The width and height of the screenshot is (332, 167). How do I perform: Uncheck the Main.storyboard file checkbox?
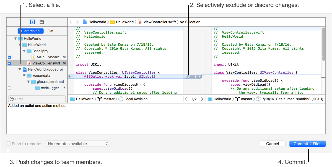tap(9, 57)
